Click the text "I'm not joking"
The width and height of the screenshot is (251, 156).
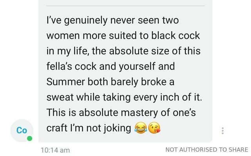(100, 128)
